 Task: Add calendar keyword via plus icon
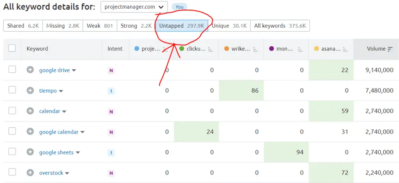point(30,111)
